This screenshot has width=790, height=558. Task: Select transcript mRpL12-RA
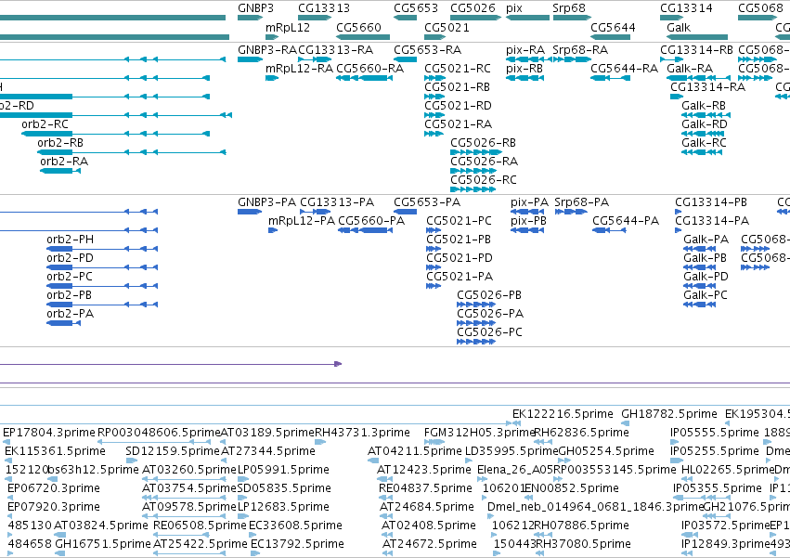(x=299, y=69)
